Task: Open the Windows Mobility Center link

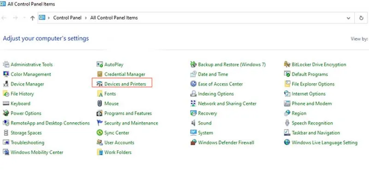Action: [x=37, y=152]
